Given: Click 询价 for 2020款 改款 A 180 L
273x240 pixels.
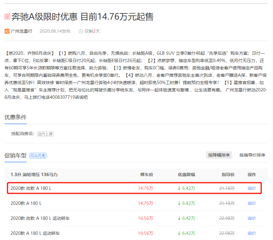Looking at the screenshot, I should pos(252,188).
